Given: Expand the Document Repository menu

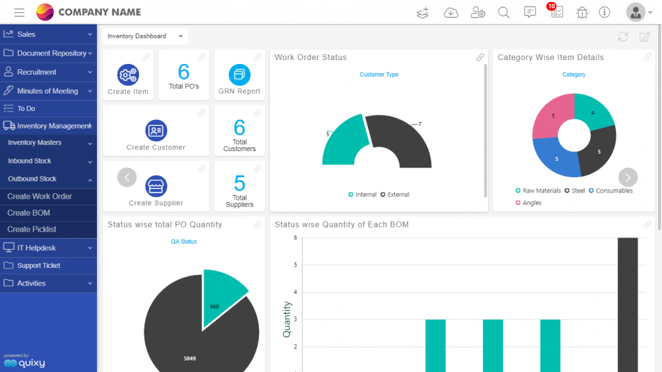Looking at the screenshot, I should 48,53.
